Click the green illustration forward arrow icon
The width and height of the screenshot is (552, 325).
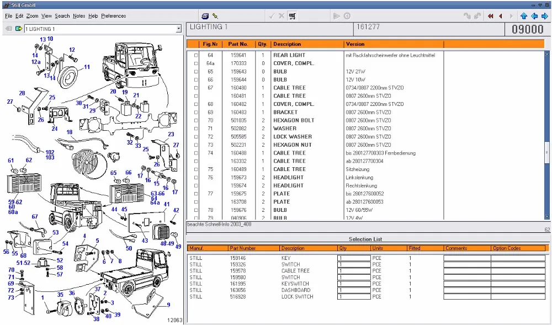19,29
